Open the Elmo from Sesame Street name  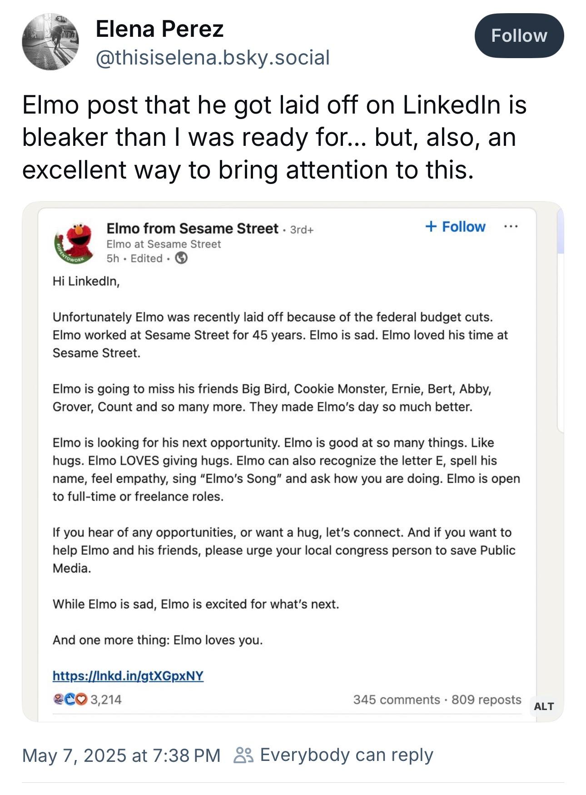pos(192,228)
